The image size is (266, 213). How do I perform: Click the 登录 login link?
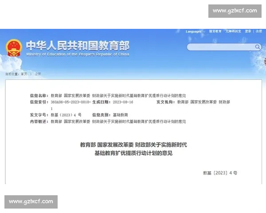(x=248, y=31)
